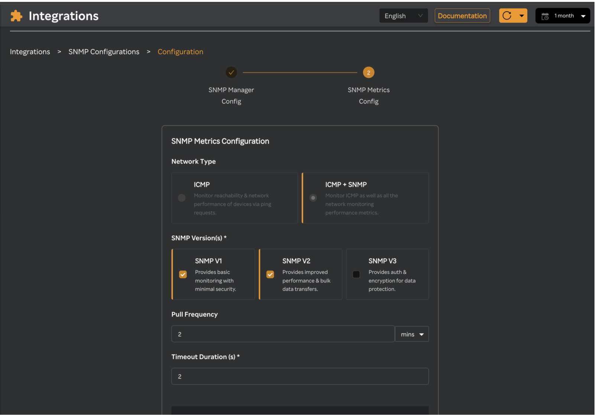Click the Timeout Duration input field
596x417 pixels.
(300, 376)
